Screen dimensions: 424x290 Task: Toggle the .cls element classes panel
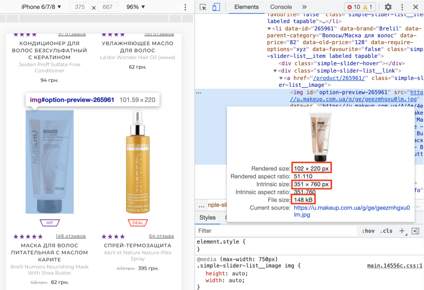pos(386,231)
